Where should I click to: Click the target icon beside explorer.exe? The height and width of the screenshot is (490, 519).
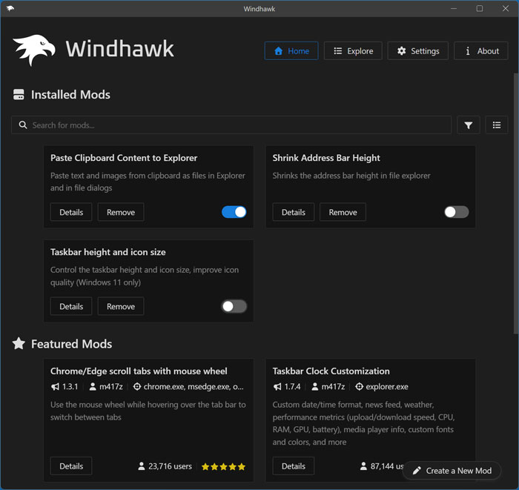point(359,386)
